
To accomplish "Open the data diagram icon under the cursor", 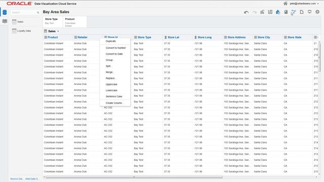I will (x=294, y=12).
